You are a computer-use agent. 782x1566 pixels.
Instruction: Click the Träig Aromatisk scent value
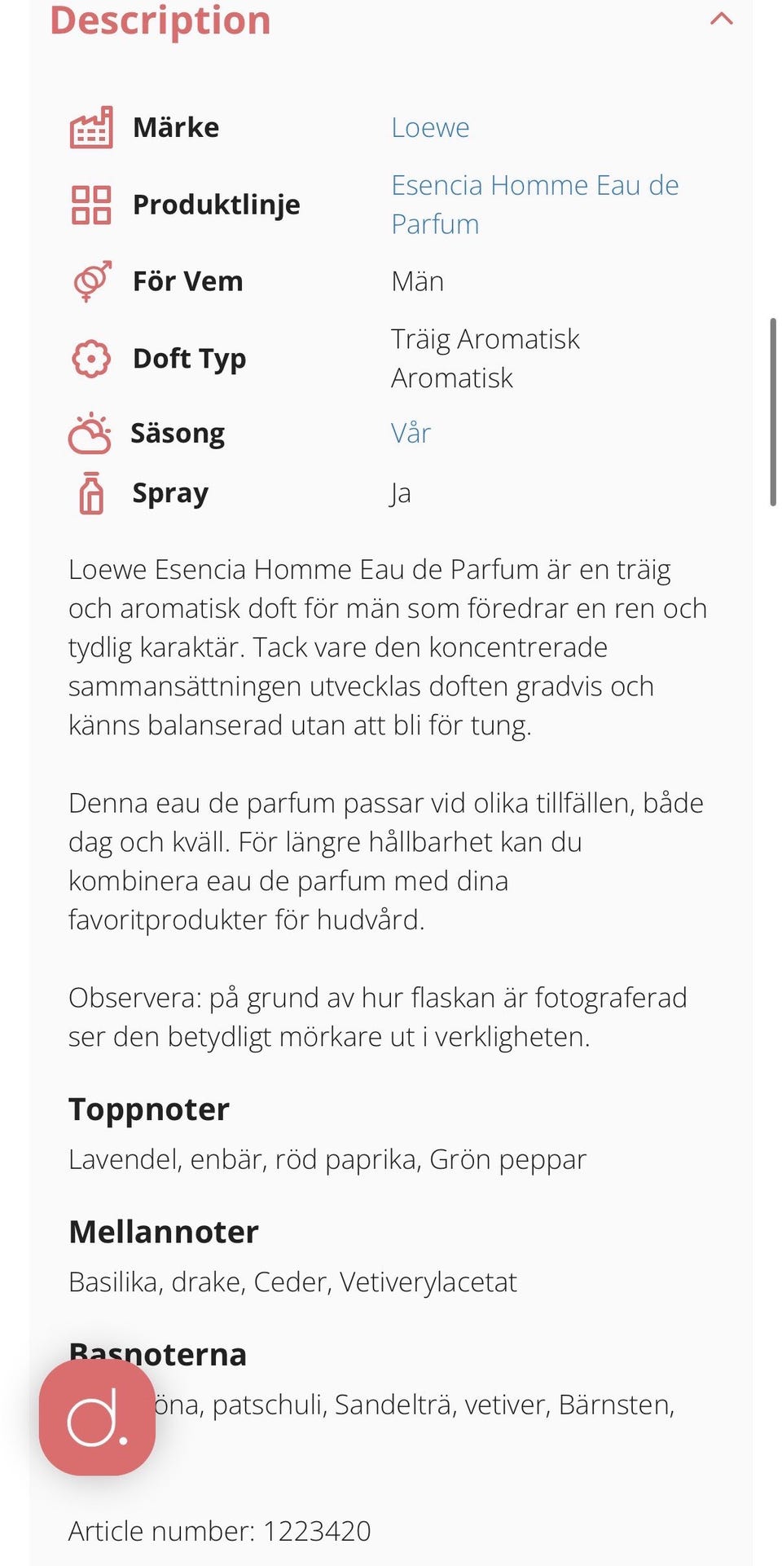pos(485,338)
